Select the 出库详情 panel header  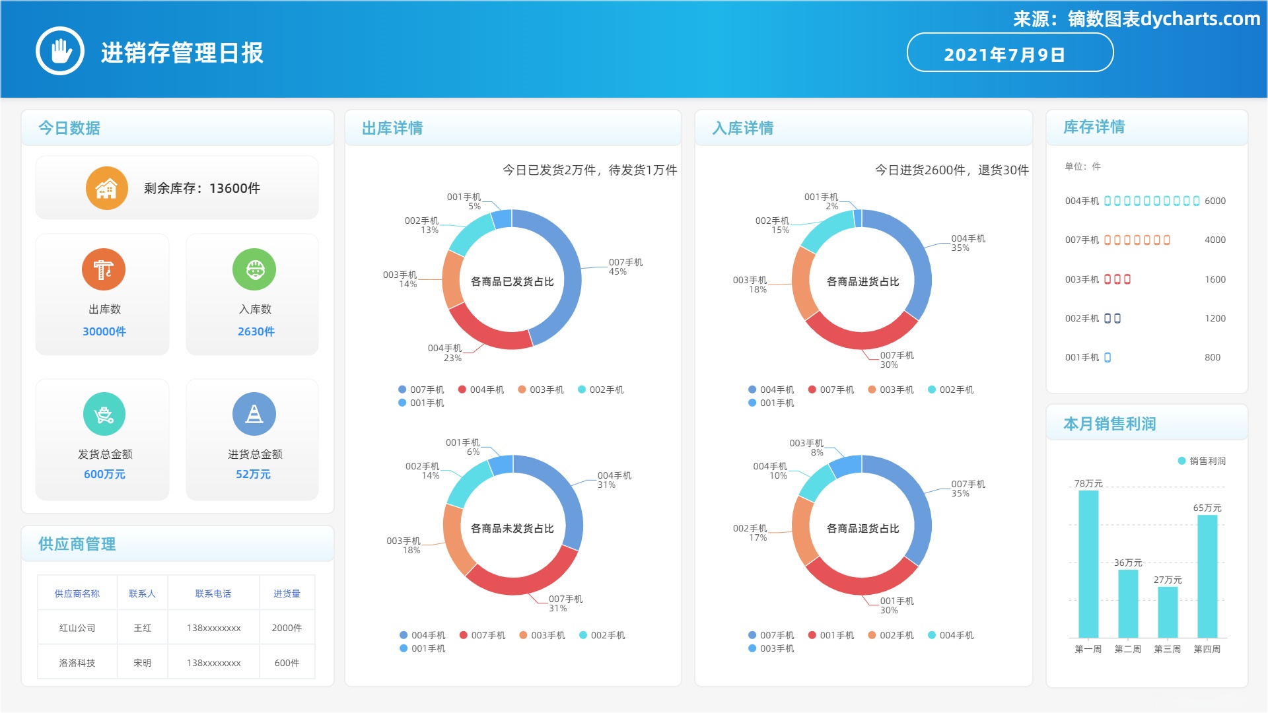392,128
